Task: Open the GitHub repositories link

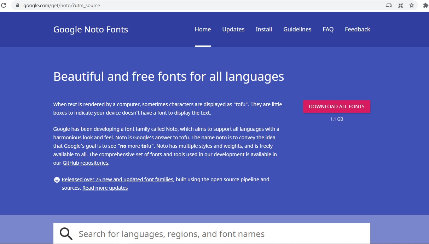Action: 85,163
